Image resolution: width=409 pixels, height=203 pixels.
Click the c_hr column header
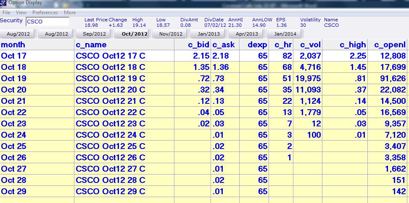pyautogui.click(x=281, y=45)
